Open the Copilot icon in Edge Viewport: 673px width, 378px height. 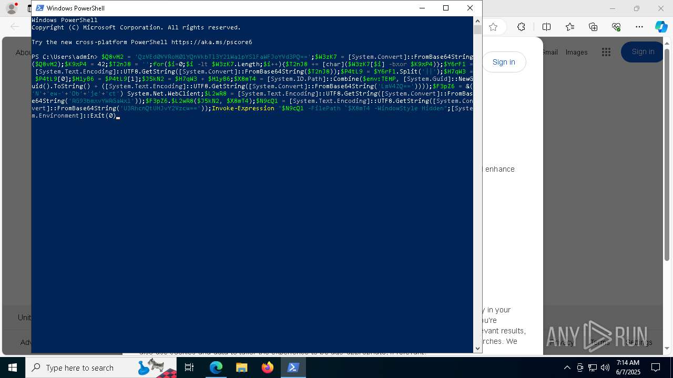[x=661, y=27]
